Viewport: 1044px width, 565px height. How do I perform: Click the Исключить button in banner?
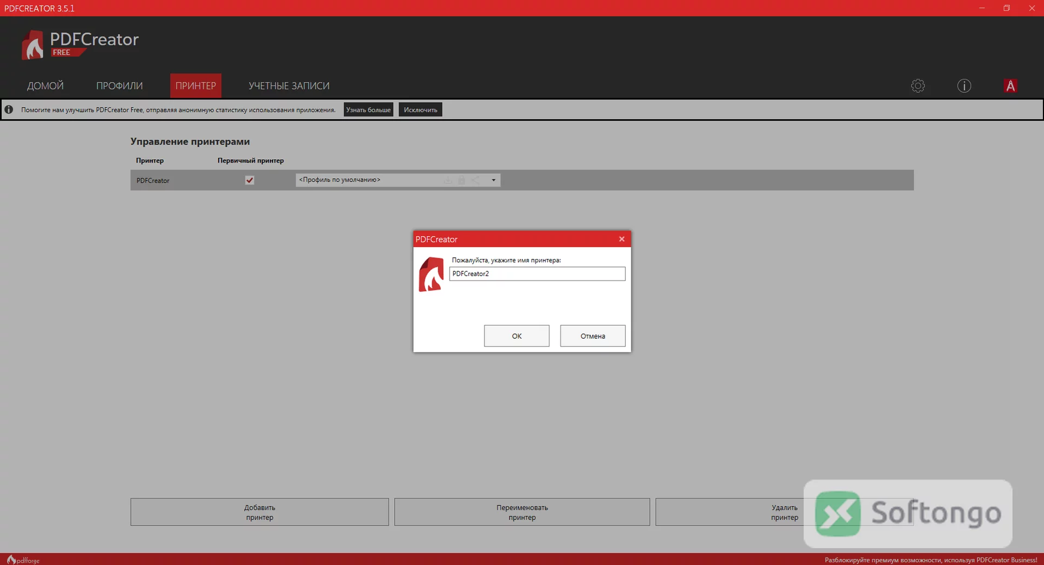[x=420, y=110]
